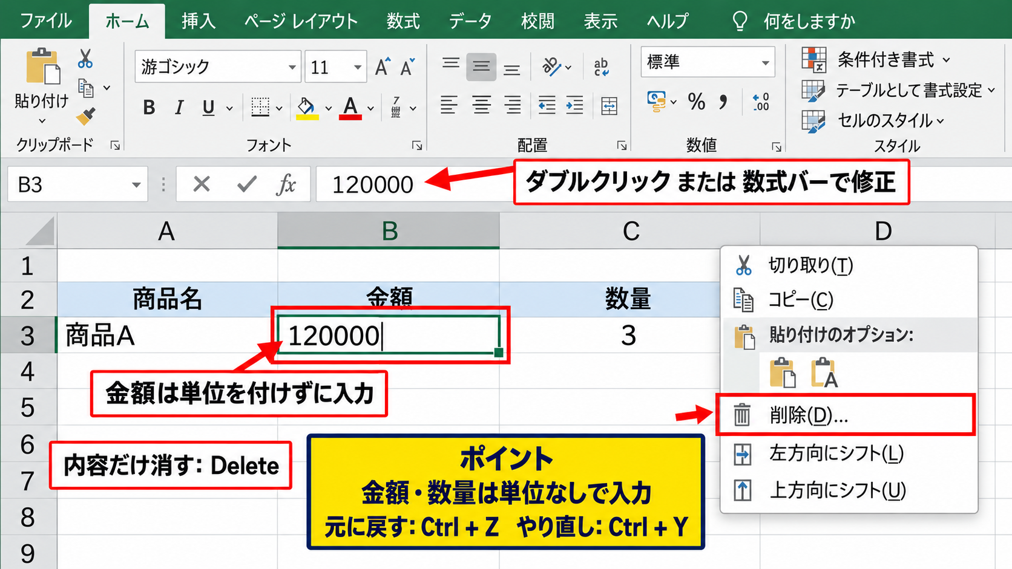Align text left in the cell
This screenshot has height=569, width=1012.
click(x=449, y=105)
